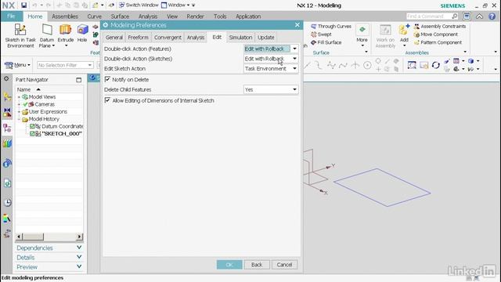Click the Back button

[x=257, y=265]
